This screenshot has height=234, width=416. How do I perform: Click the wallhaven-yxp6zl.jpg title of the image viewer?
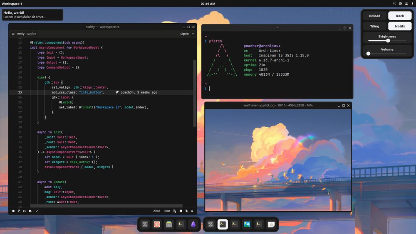click(278, 106)
